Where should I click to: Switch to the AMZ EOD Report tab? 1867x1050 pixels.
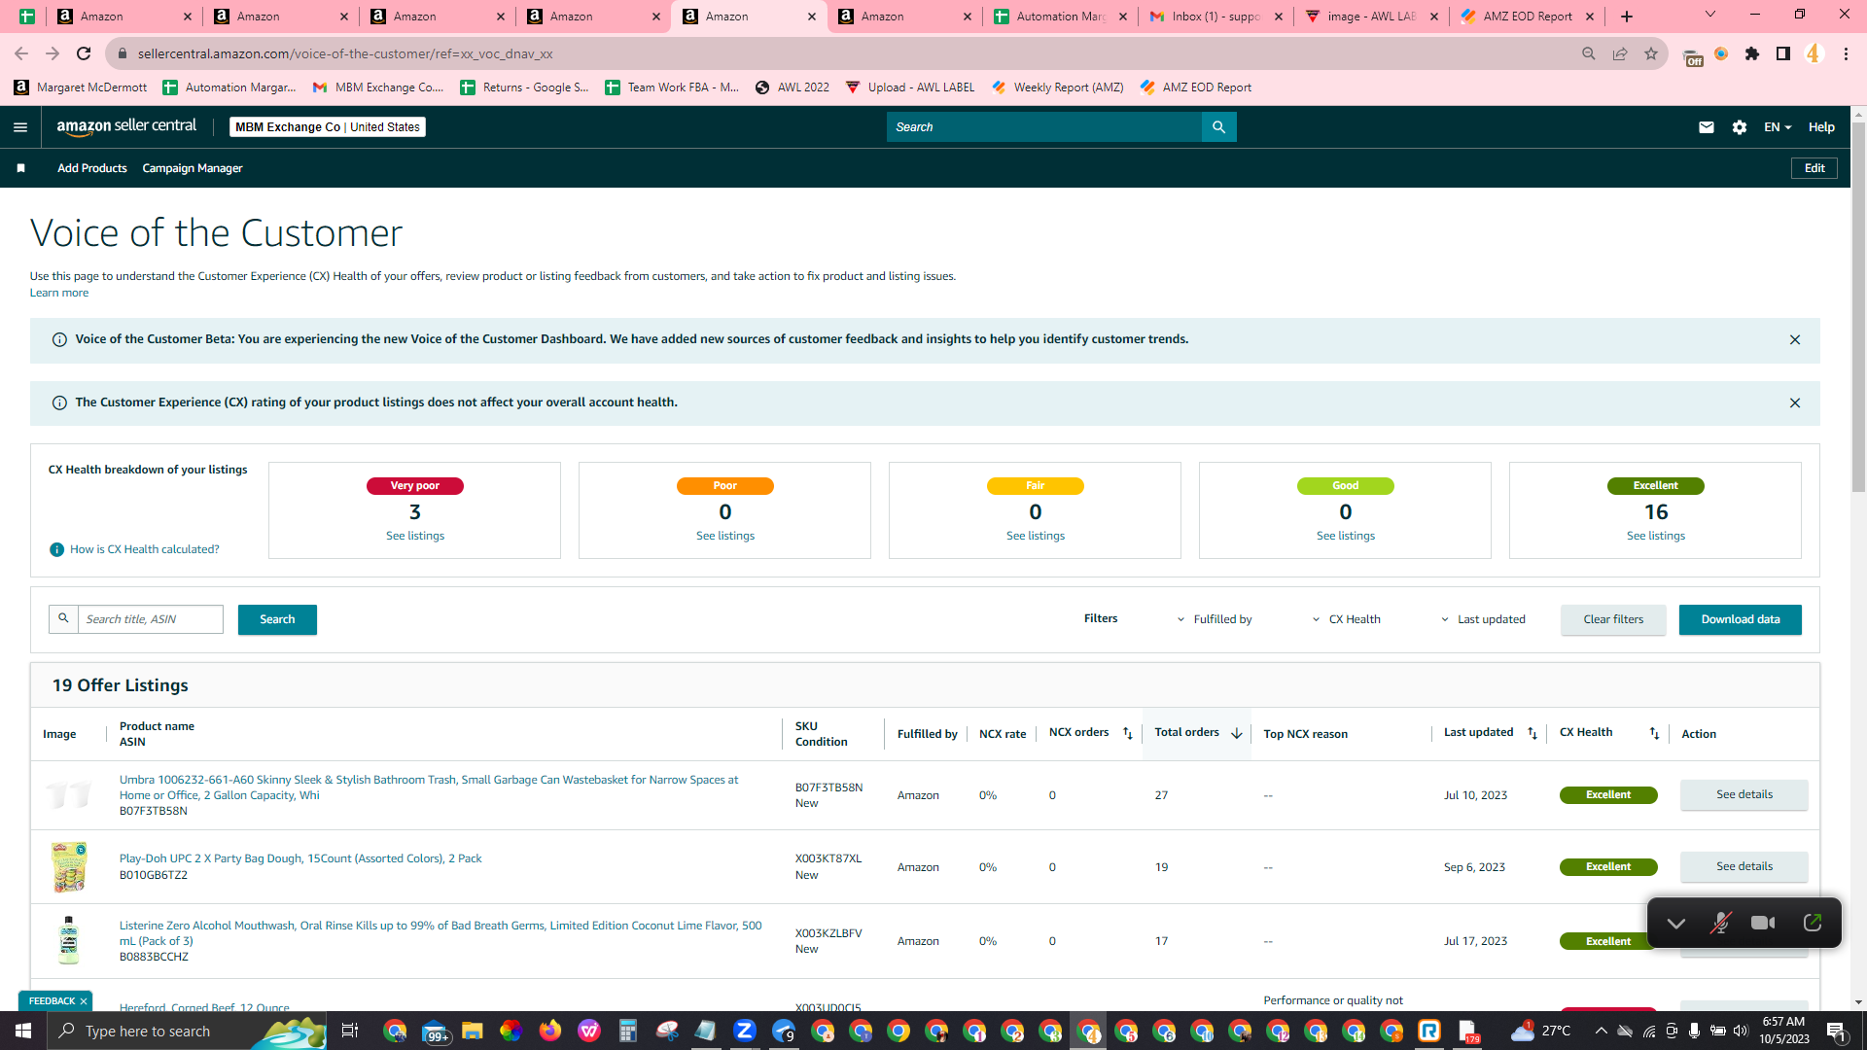[1527, 17]
